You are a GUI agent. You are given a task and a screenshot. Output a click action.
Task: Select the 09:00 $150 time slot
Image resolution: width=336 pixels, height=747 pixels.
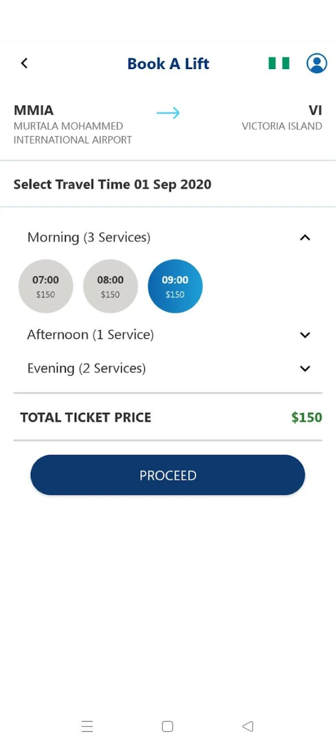(x=175, y=286)
